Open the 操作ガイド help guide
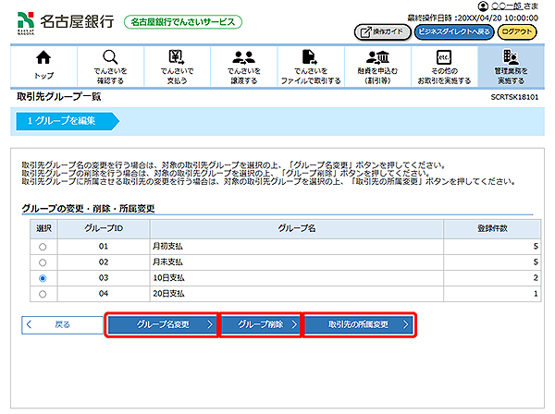 click(x=381, y=31)
